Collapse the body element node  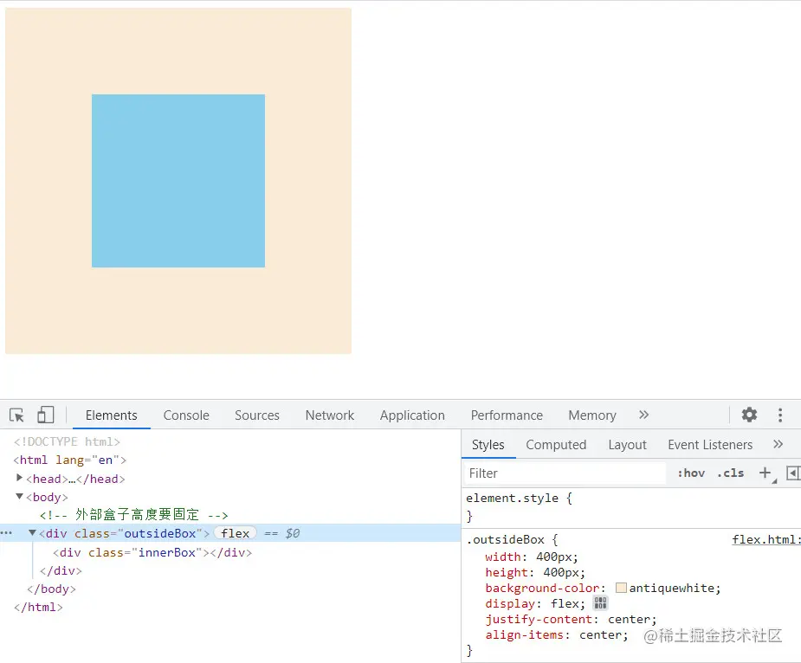[19, 496]
